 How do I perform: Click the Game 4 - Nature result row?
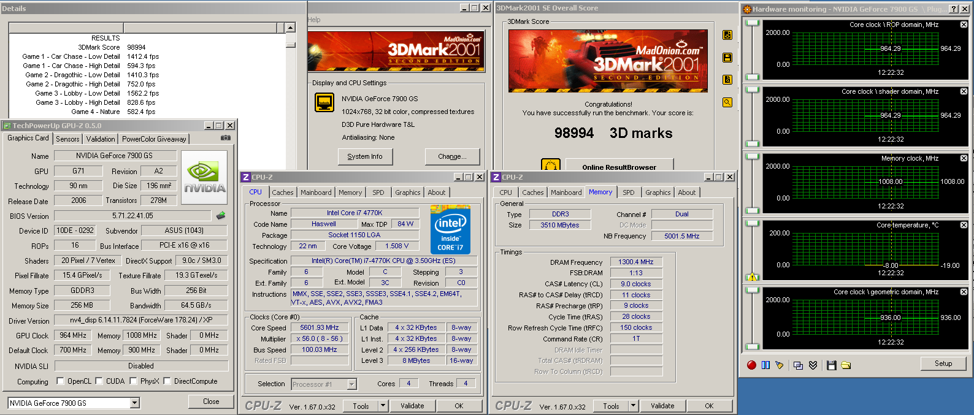[x=113, y=112]
